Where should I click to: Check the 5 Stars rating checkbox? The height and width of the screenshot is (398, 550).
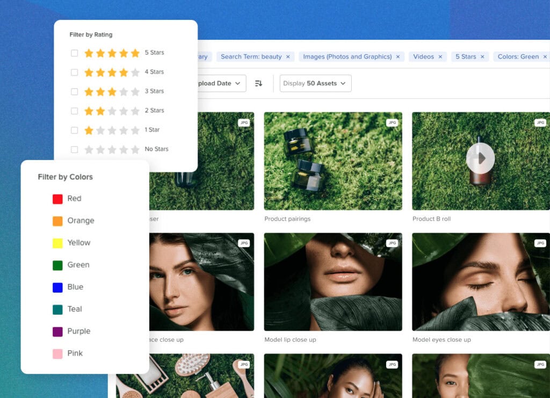[x=74, y=52]
